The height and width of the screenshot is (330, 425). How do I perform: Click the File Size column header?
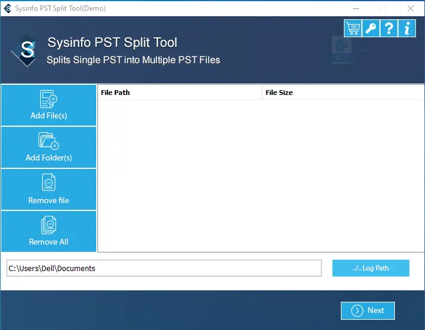[343, 93]
